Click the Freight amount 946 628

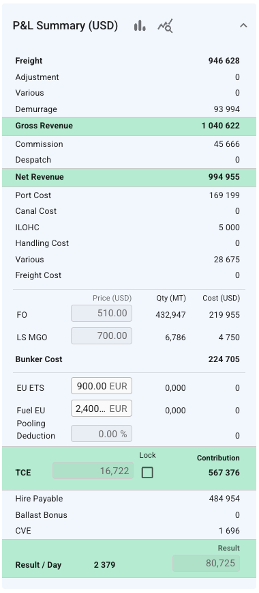pos(224,61)
